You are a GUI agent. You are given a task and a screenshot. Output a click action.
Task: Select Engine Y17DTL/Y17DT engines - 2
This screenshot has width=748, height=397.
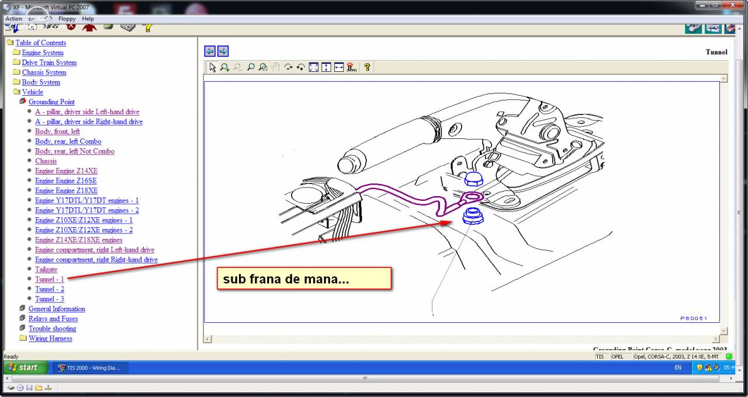click(87, 210)
